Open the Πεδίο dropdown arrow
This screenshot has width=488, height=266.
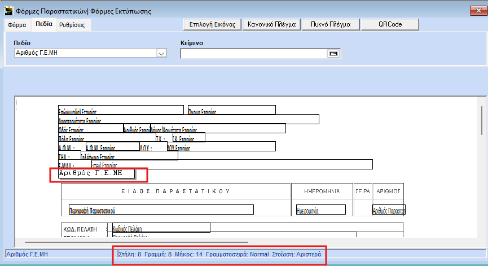tap(161, 54)
